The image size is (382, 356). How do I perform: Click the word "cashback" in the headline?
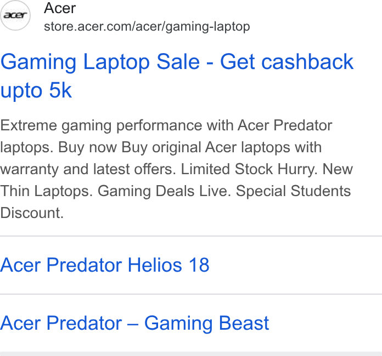tap(307, 62)
